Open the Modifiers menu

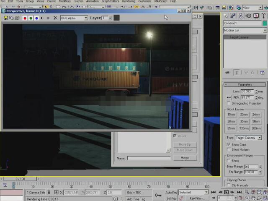(x=64, y=1)
